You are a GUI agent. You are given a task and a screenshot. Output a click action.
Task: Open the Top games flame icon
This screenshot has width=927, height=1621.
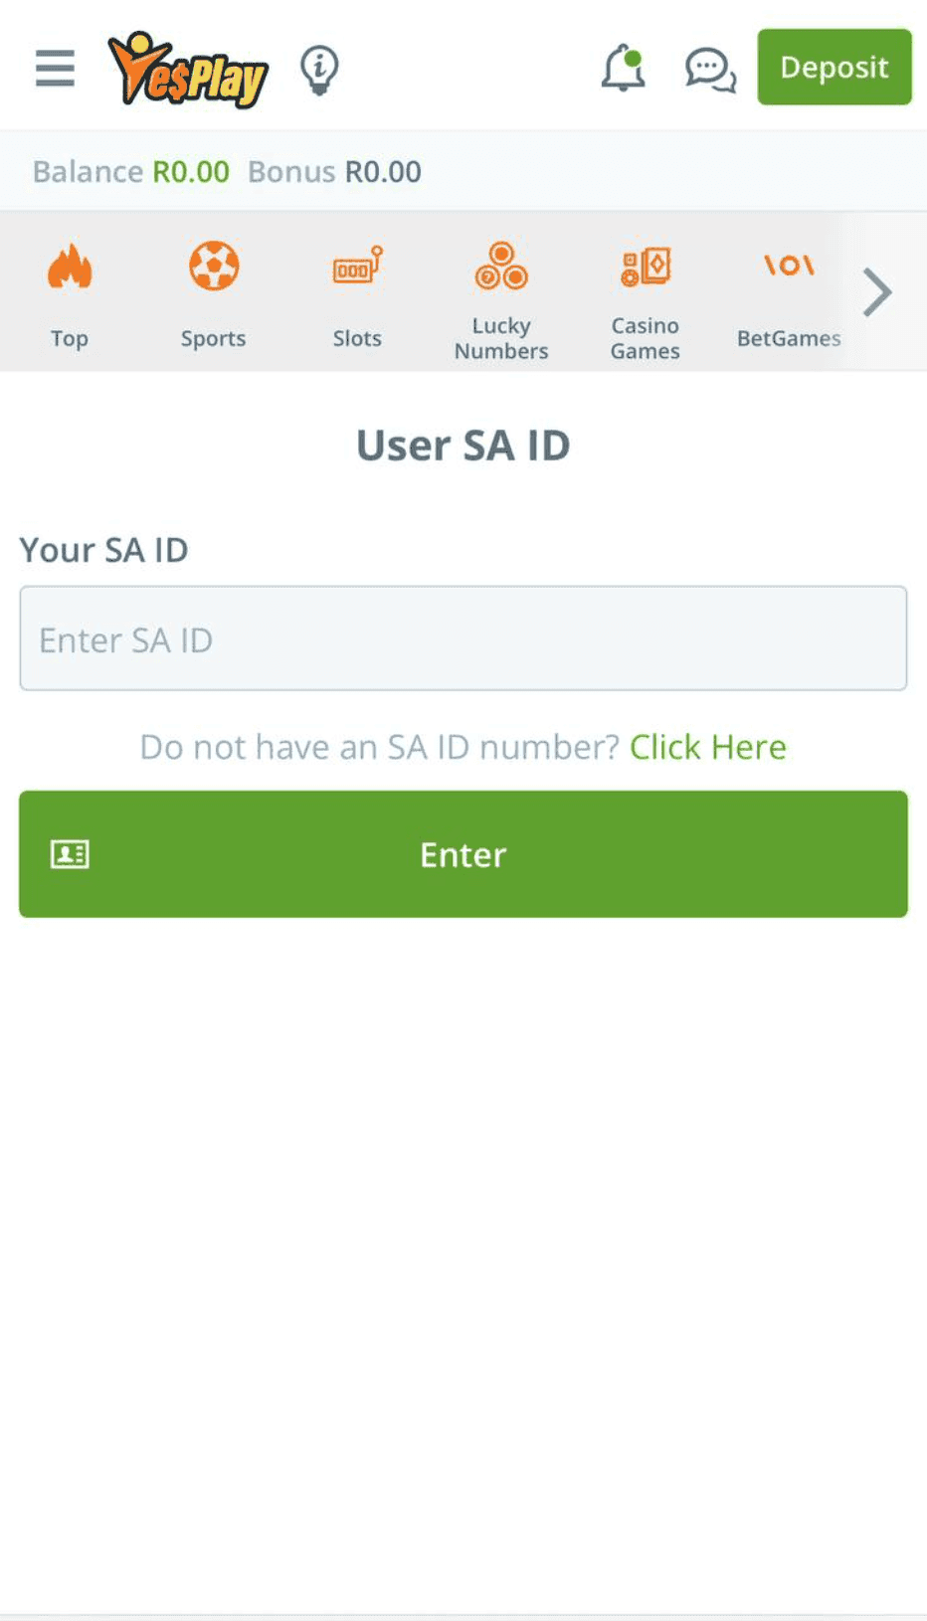point(69,267)
